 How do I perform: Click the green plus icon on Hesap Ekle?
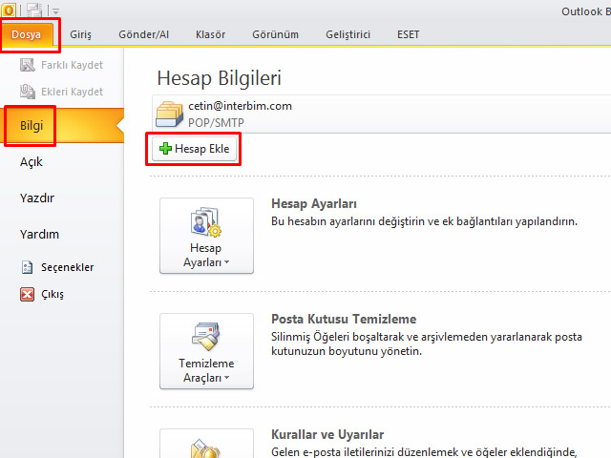pos(165,150)
